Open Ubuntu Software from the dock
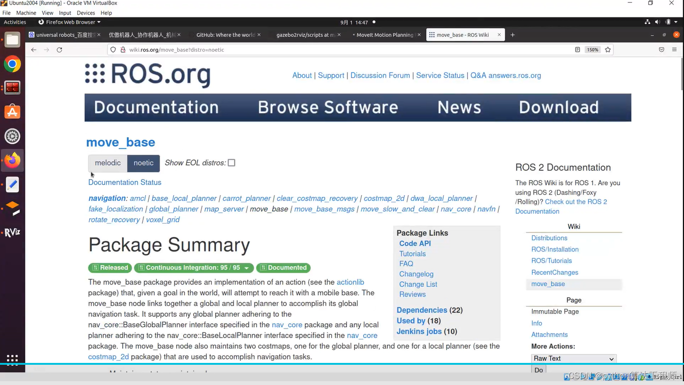The image size is (684, 385). (x=12, y=112)
